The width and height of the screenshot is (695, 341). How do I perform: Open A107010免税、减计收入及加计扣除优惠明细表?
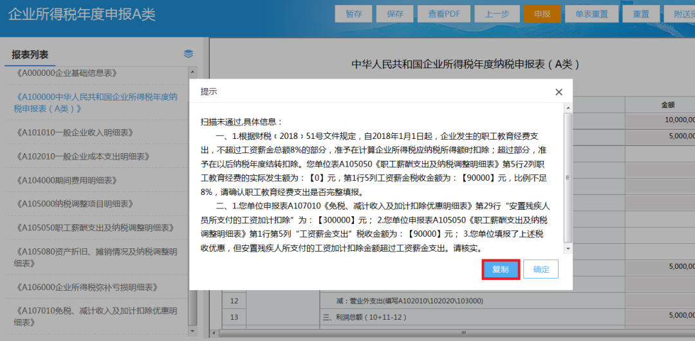pos(96,316)
